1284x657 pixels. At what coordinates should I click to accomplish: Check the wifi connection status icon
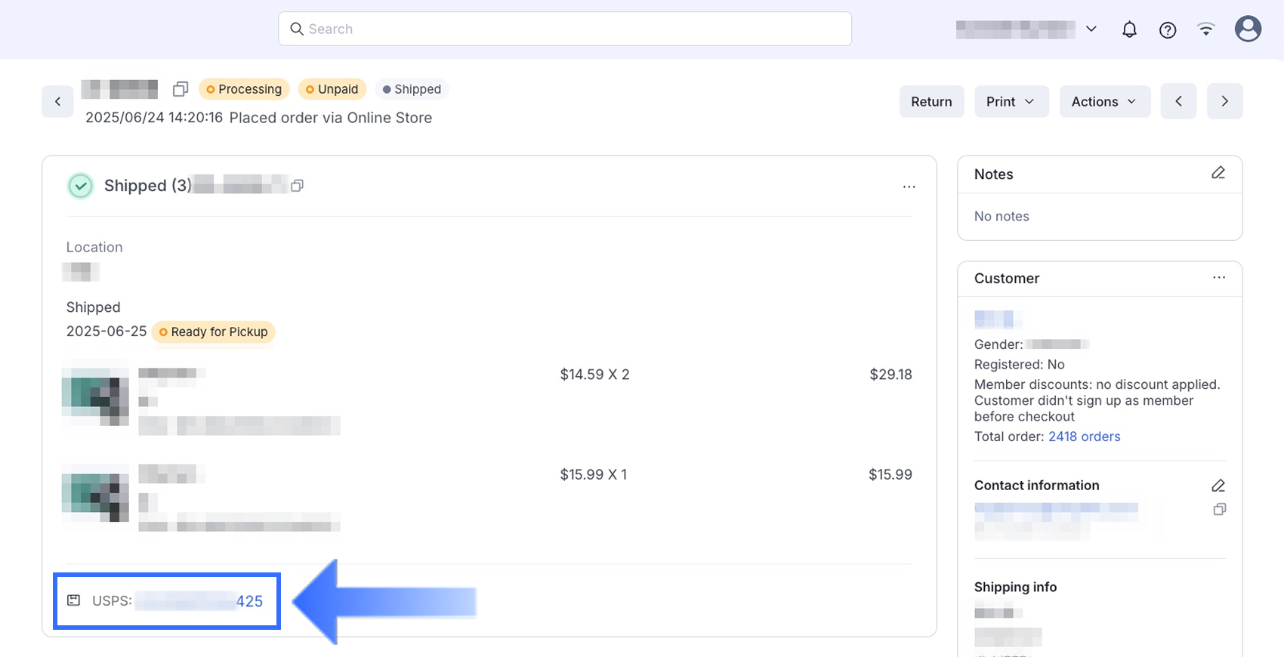click(x=1206, y=29)
